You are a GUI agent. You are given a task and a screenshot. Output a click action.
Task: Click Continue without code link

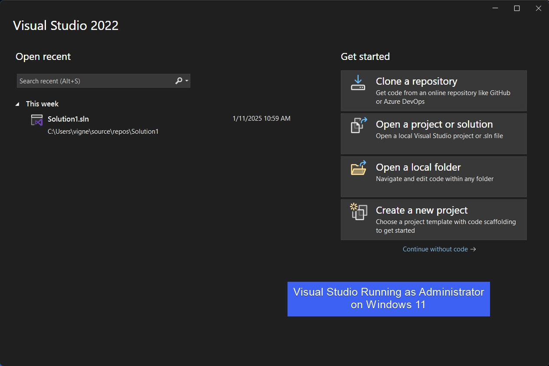pyautogui.click(x=439, y=249)
